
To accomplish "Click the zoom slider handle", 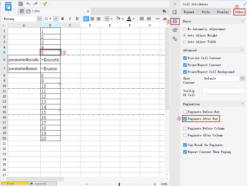I will tap(119, 184).
